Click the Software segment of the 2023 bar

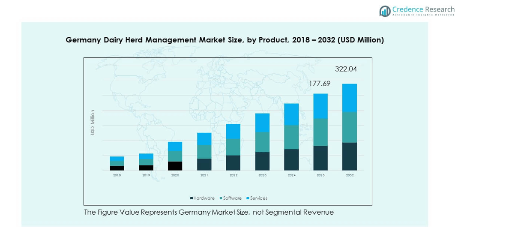[262, 142]
